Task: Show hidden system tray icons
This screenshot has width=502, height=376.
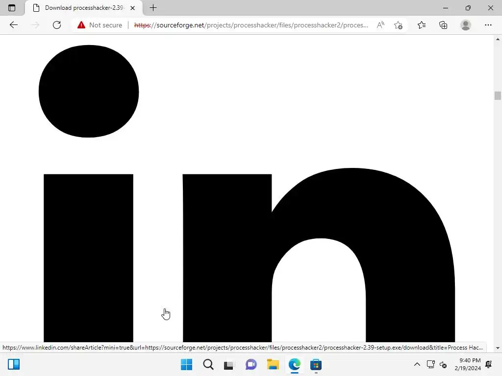Action: click(417, 364)
